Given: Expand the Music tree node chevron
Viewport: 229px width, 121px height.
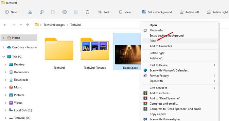Looking at the screenshot, I should [x=6, y=87].
